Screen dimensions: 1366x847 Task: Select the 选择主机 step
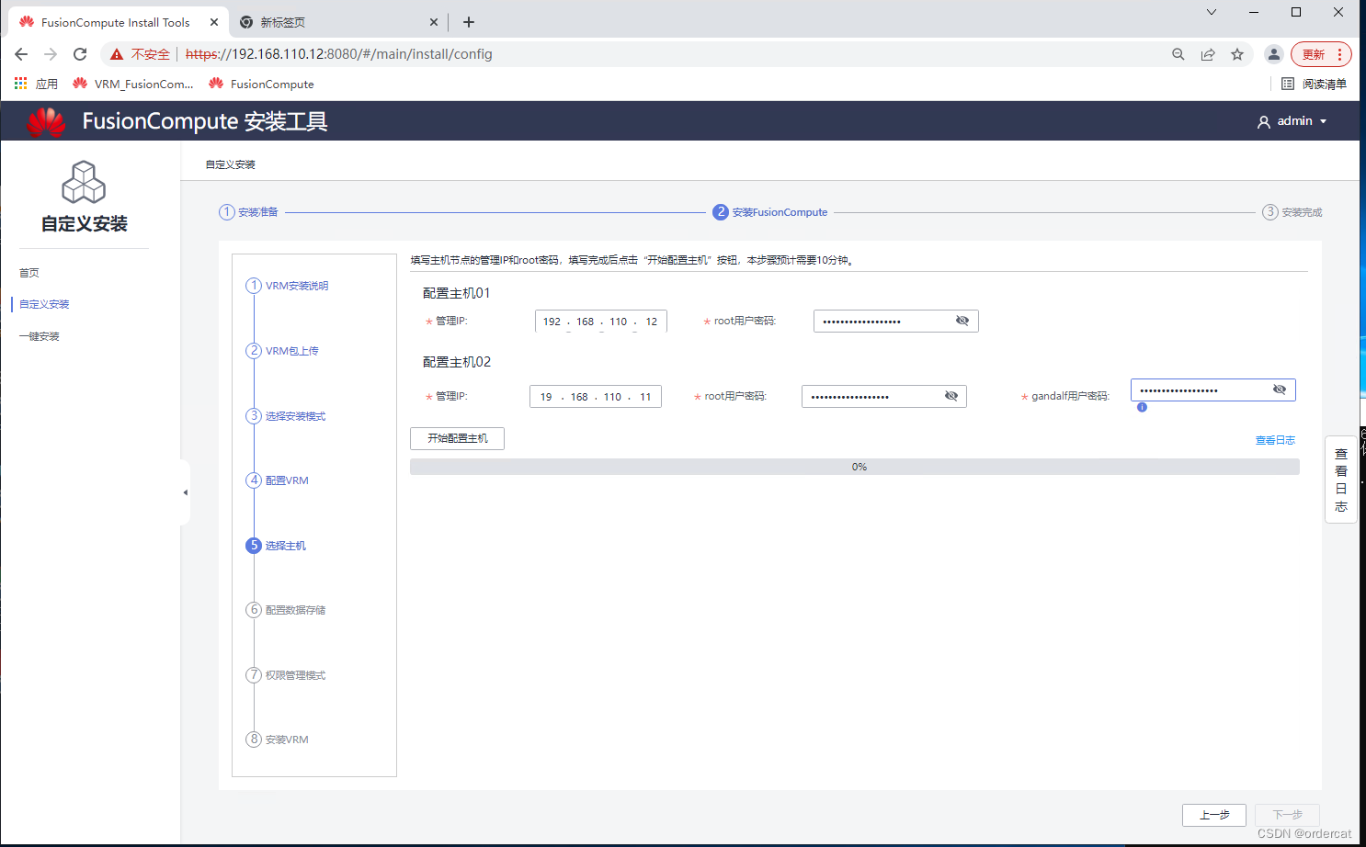(x=276, y=546)
